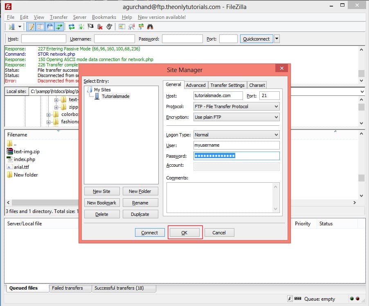Click the green activity indicator in status bar

coord(352,299)
